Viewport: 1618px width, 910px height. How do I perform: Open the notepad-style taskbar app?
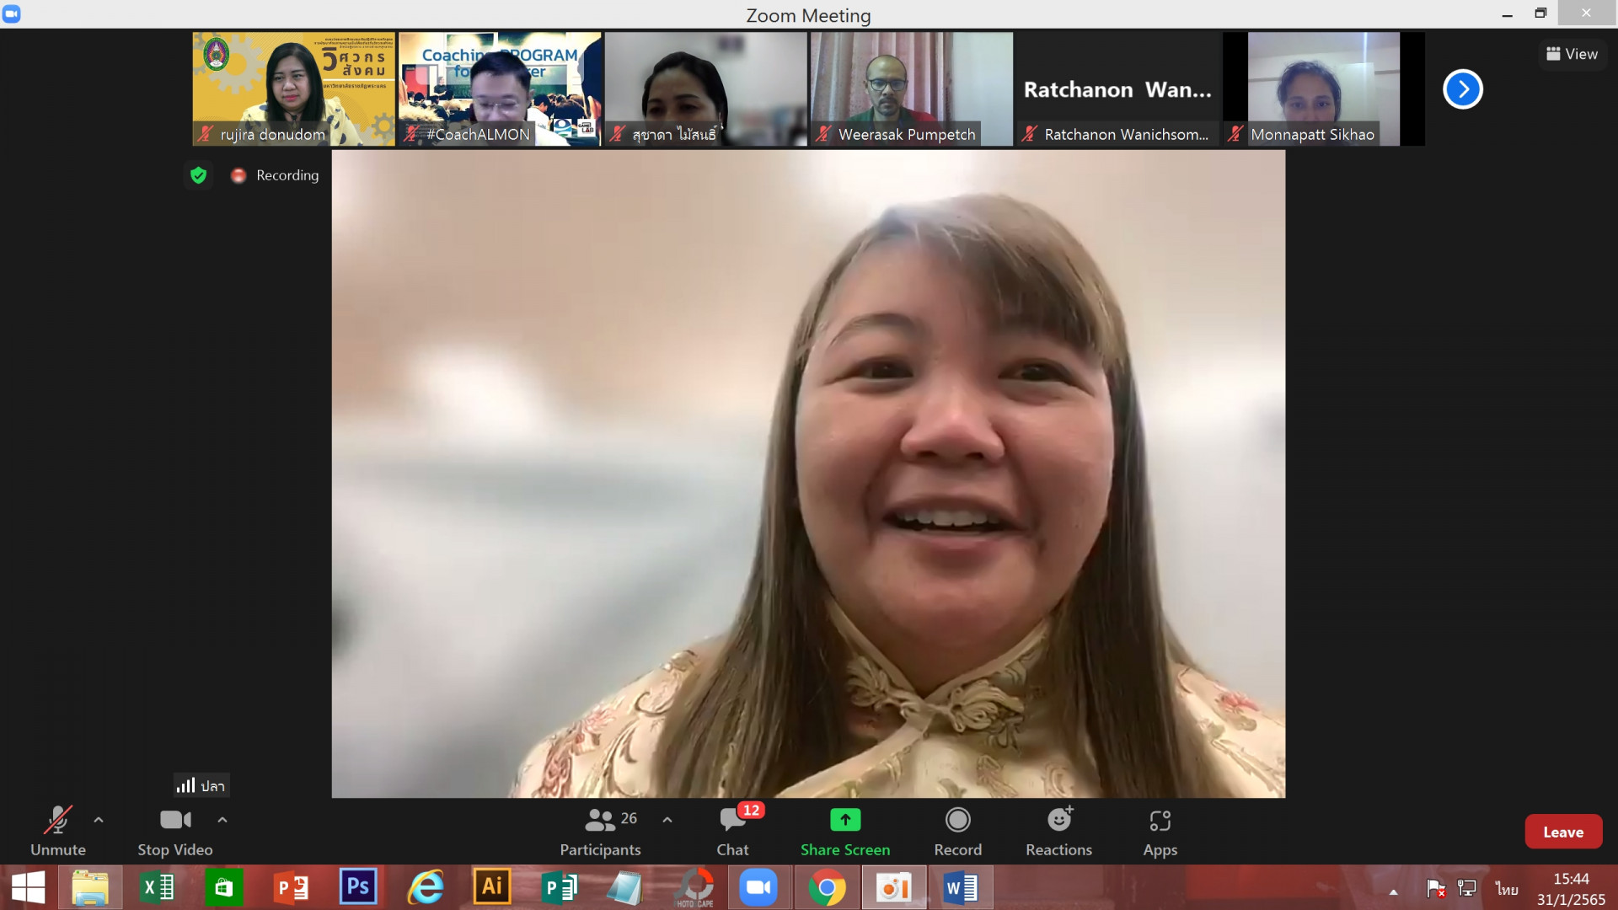point(625,887)
